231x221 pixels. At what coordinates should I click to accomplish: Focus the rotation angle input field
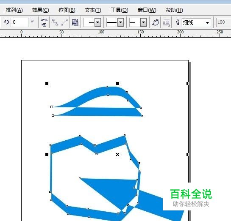pyautogui.click(x=19, y=22)
